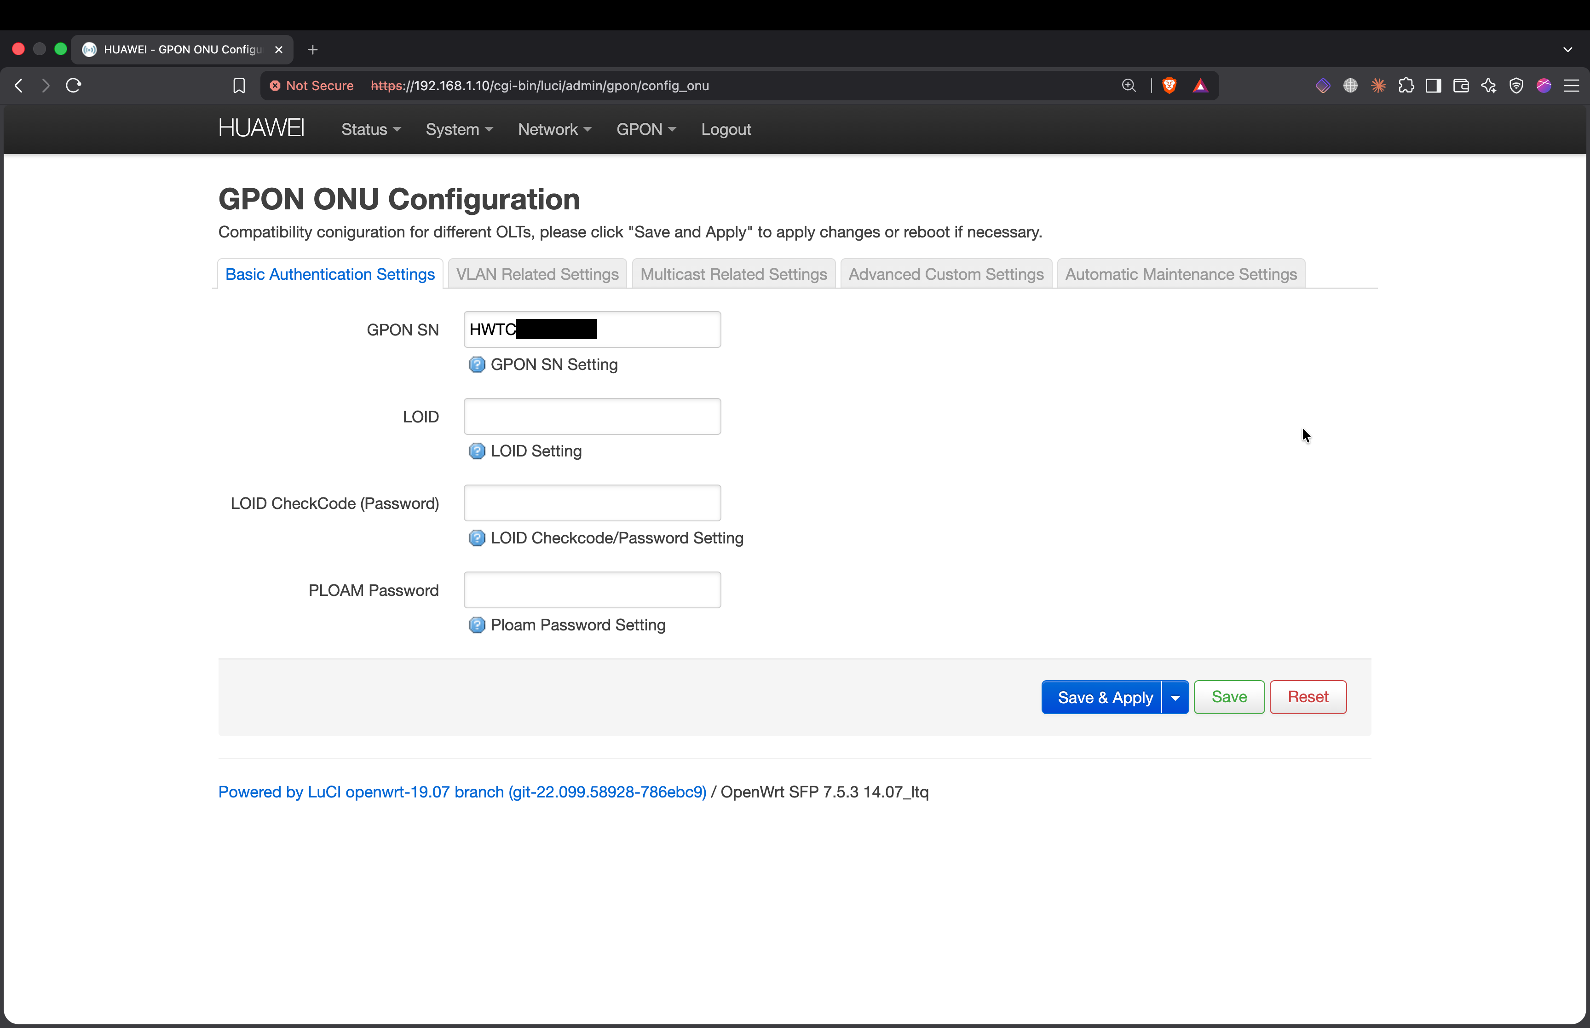
Task: Open the Powered by LuCI openwrt link
Action: [462, 792]
